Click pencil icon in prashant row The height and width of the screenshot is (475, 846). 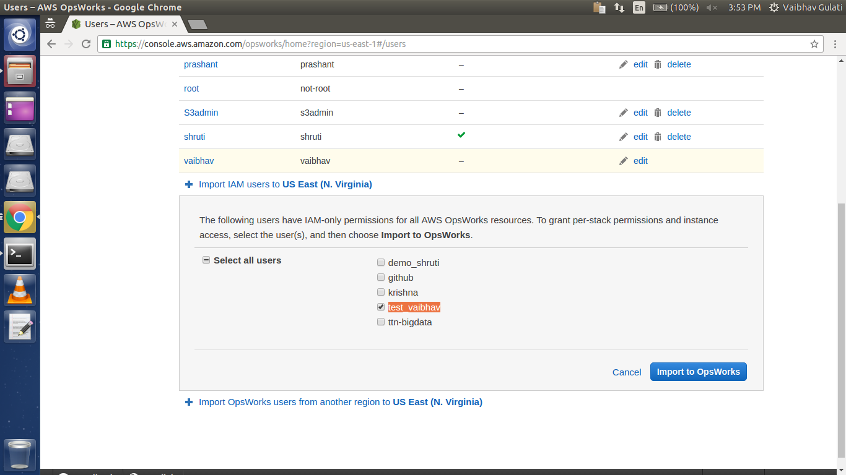[624, 64]
